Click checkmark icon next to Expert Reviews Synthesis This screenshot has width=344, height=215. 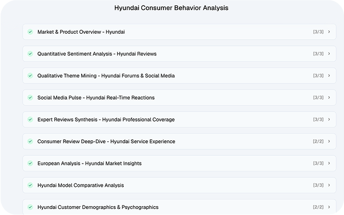tap(30, 119)
